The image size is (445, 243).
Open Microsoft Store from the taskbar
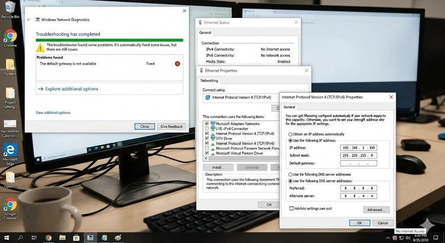pos(76,238)
